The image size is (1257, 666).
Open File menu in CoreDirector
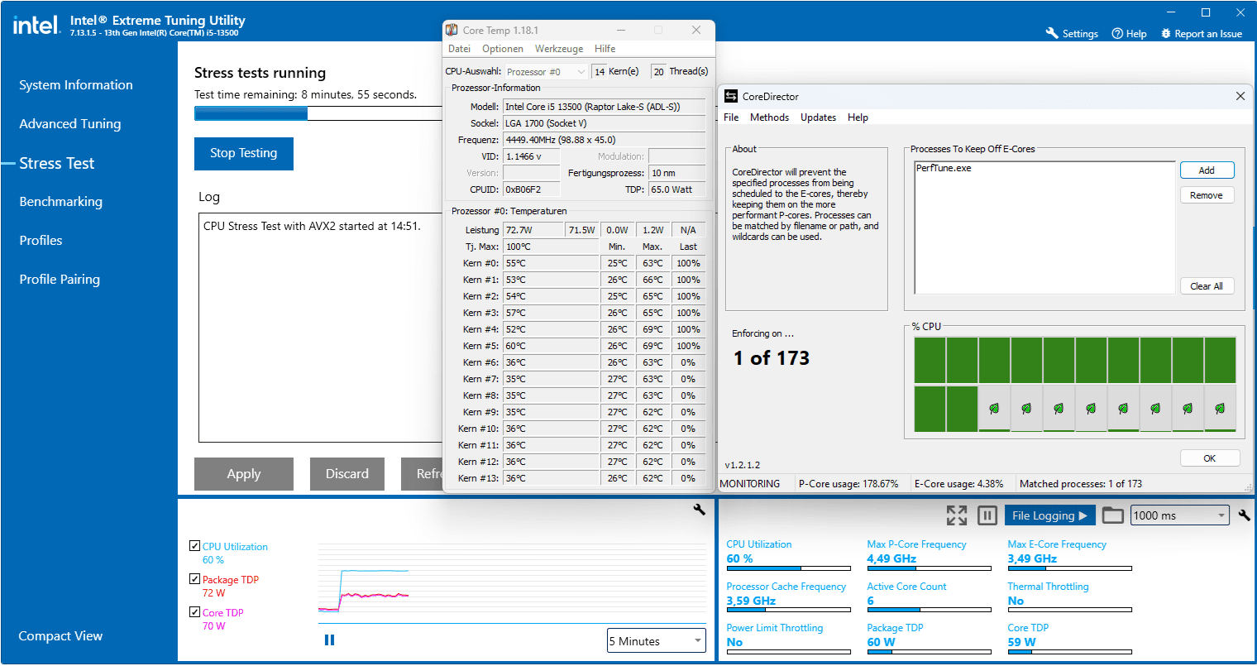[731, 117]
